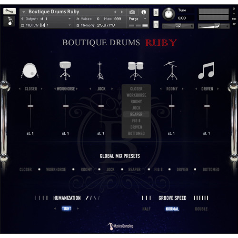Click the Tune knob

[x=169, y=14]
